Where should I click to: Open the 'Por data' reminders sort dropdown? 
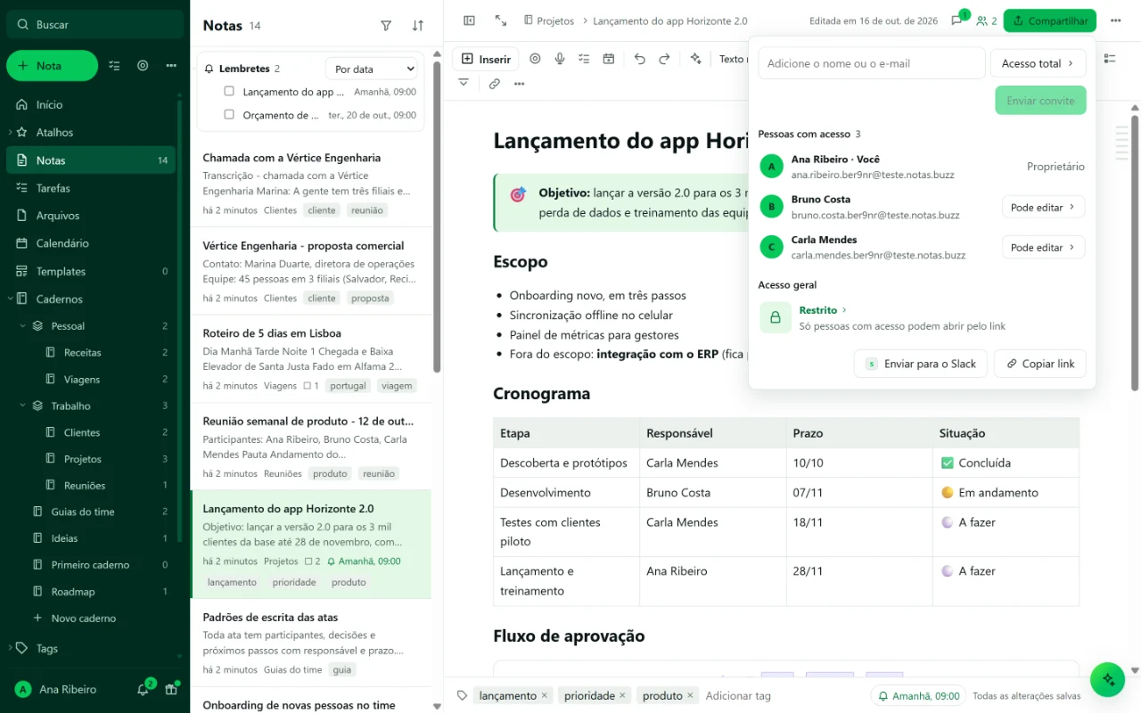372,69
